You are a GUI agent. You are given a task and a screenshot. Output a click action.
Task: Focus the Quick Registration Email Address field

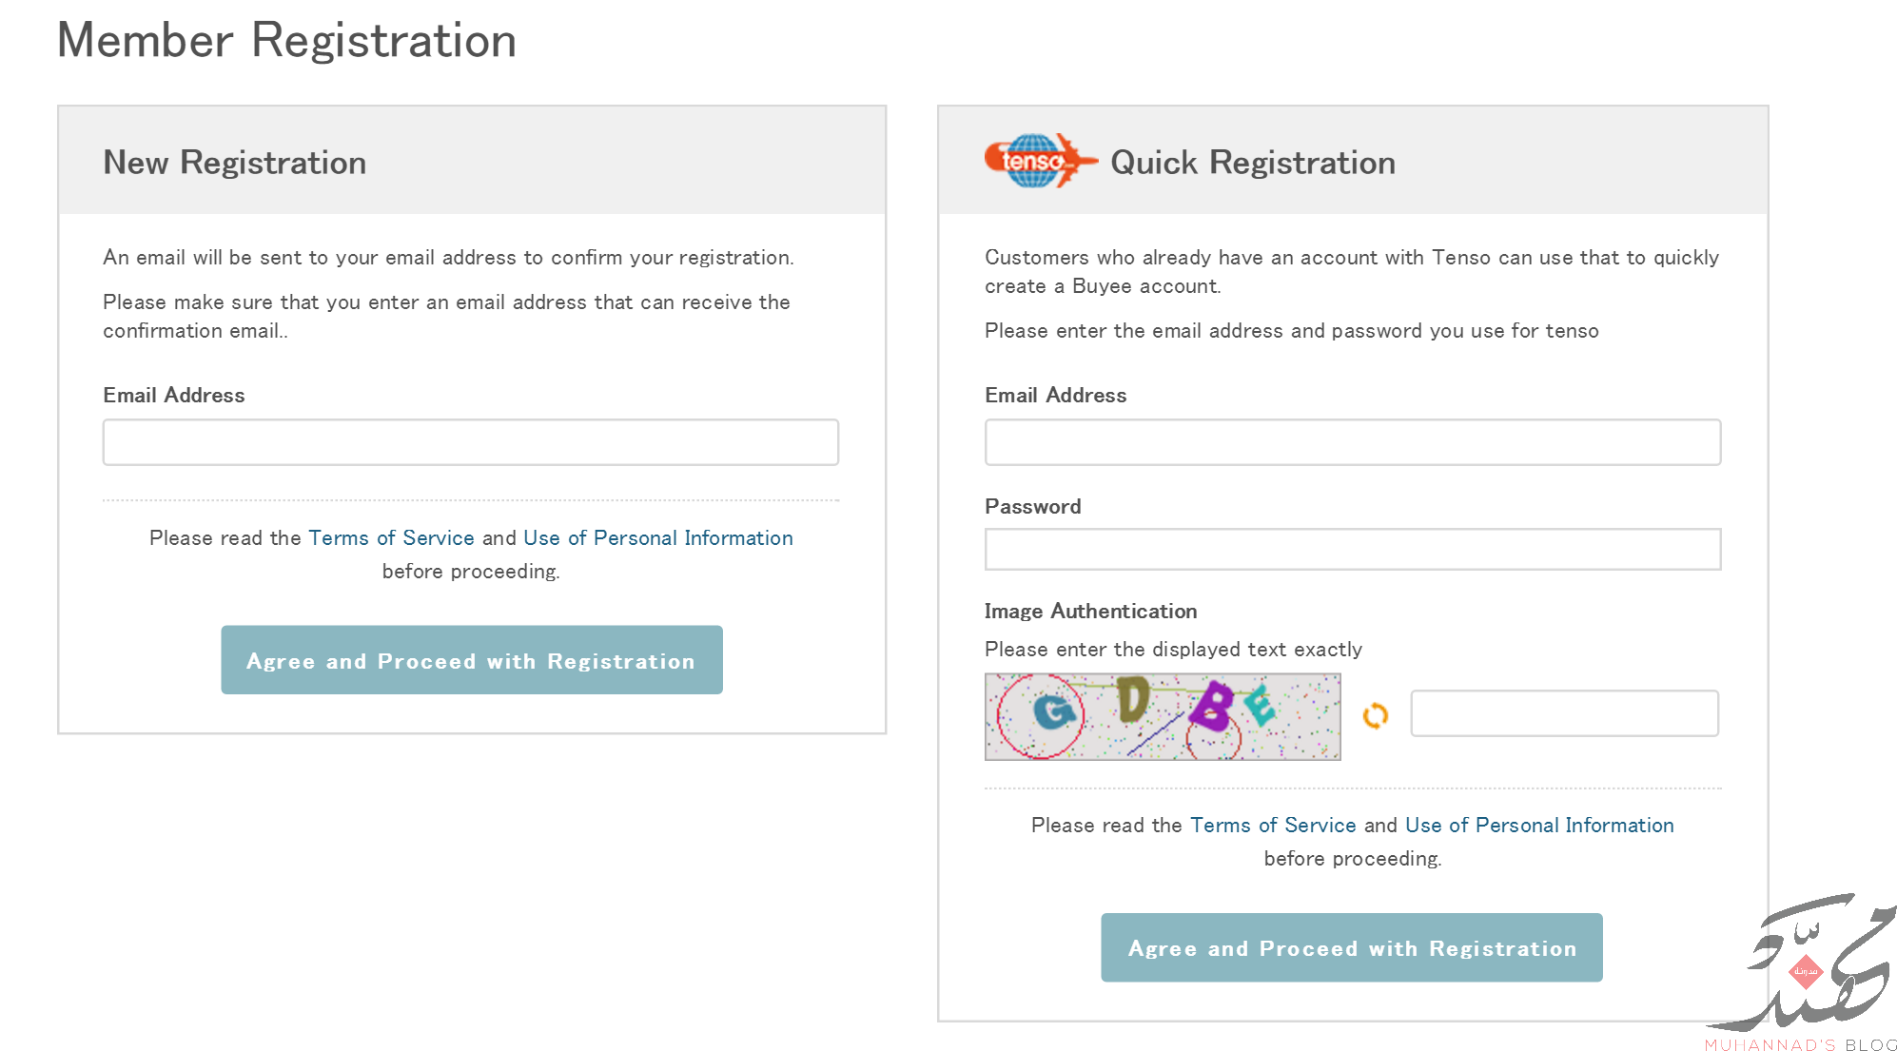[1352, 442]
